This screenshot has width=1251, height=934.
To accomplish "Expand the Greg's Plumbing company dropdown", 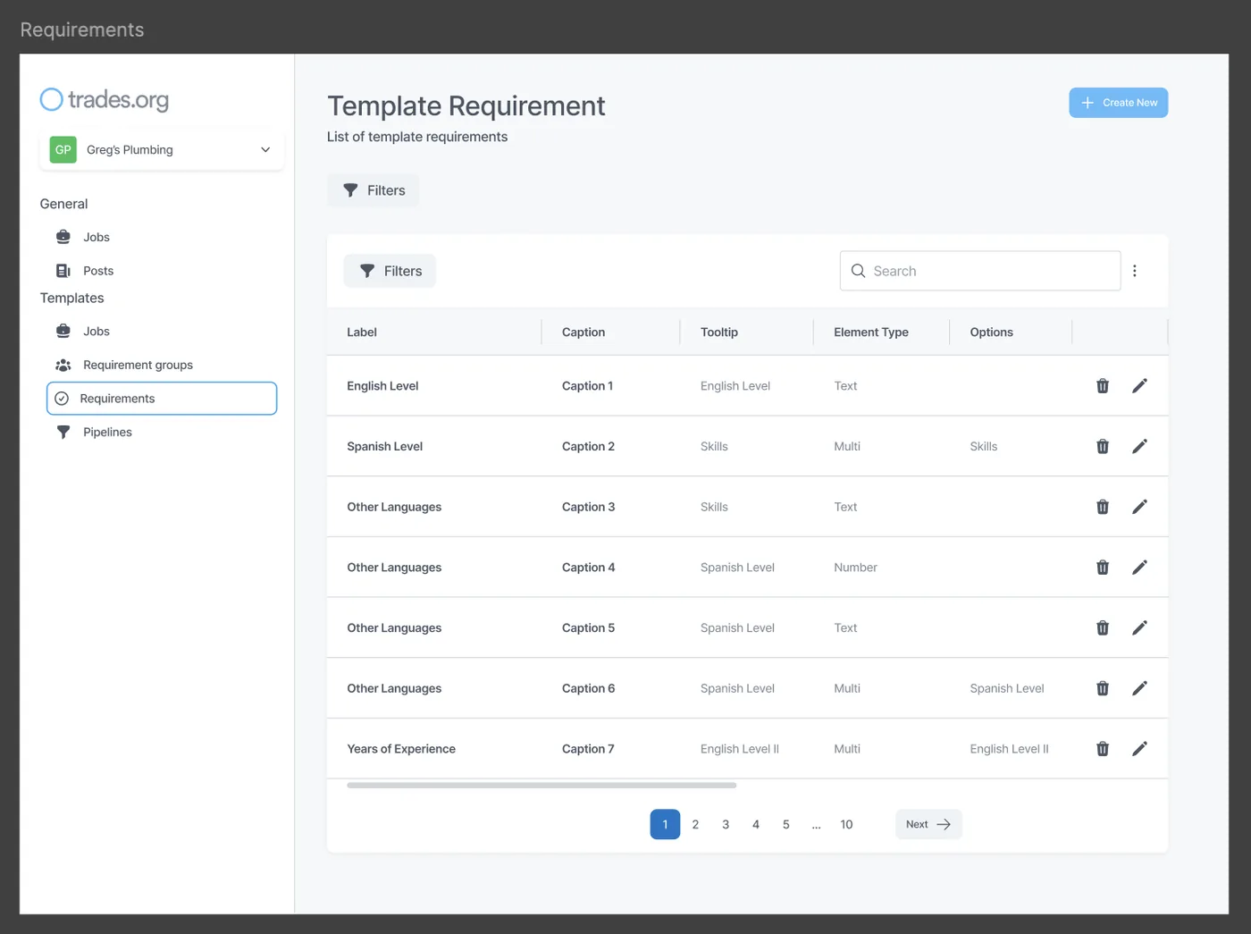I will pos(162,150).
